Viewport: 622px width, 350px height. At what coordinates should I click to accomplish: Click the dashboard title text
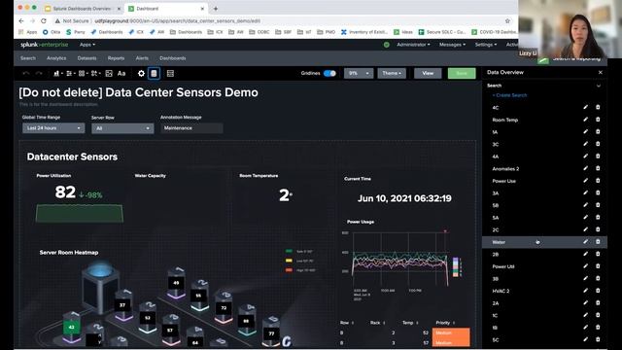coord(138,92)
